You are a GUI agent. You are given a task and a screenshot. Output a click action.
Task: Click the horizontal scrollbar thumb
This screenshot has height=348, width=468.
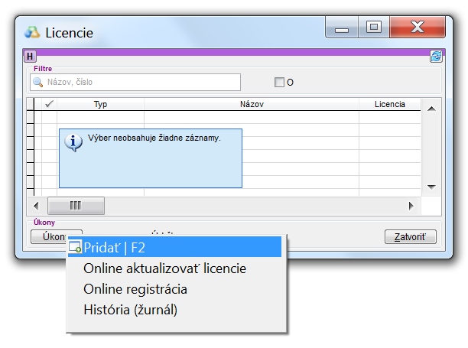click(x=76, y=206)
